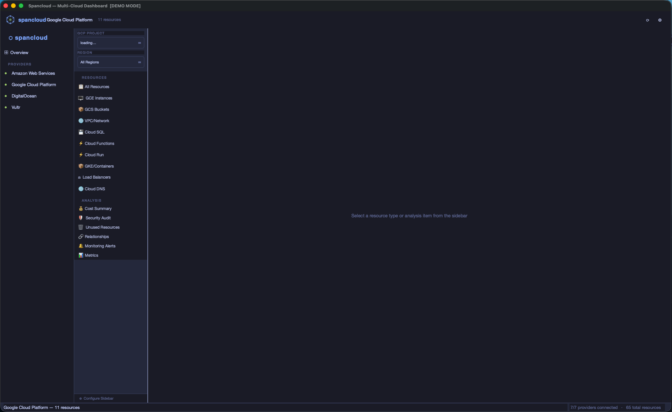Open Load Balancers label

[97, 177]
